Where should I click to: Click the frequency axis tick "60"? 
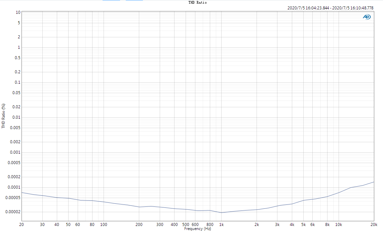(78, 224)
